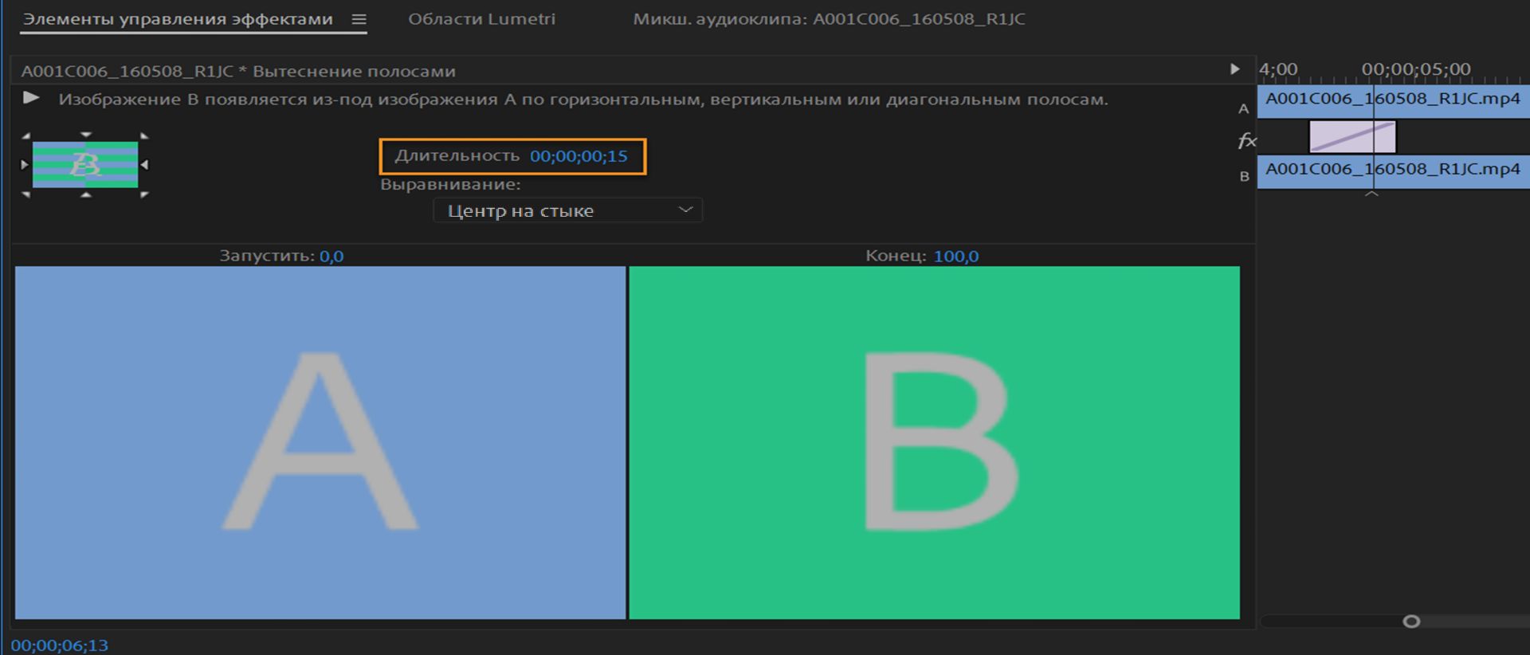Switch to the «Области Lumetri» tab
The height and width of the screenshot is (655, 1530).
[x=481, y=19]
